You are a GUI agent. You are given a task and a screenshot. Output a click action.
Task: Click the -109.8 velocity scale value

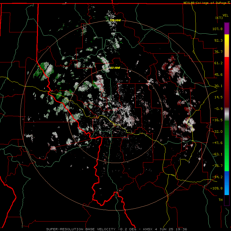216,188
